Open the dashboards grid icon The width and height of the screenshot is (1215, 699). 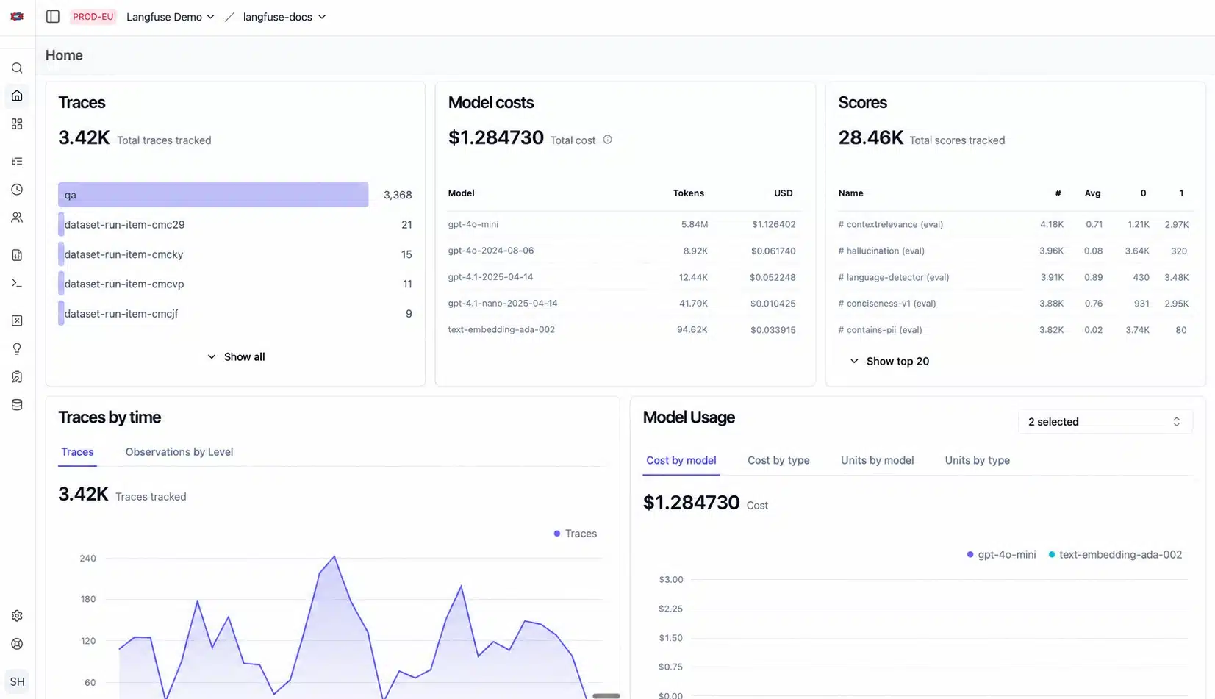(17, 124)
